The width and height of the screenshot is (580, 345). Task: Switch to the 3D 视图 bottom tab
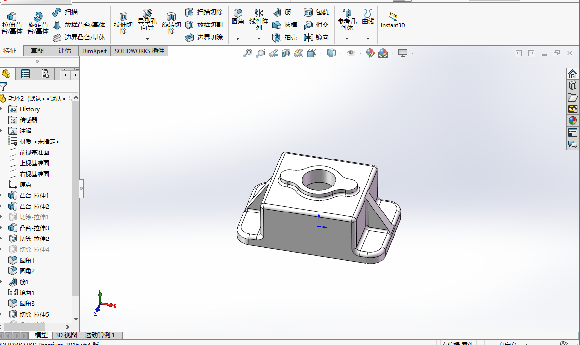point(66,335)
